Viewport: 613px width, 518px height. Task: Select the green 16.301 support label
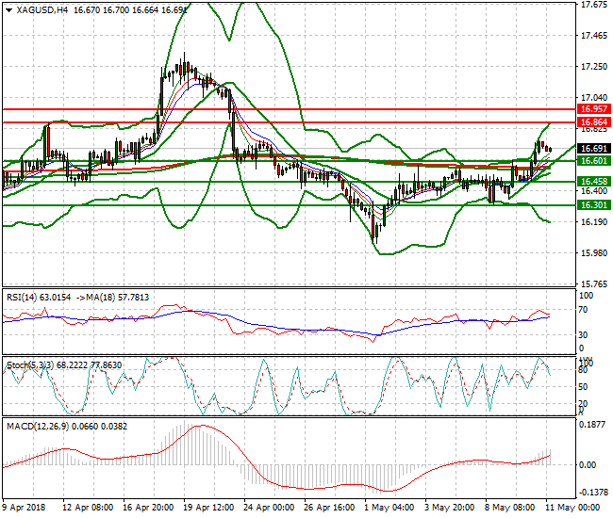pos(592,204)
